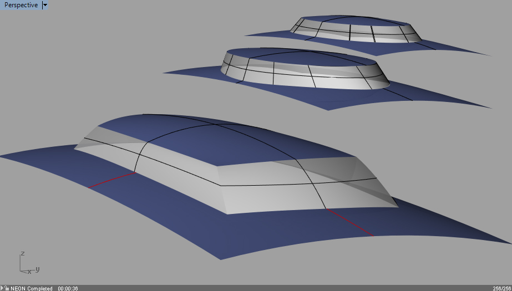512x291 pixels.
Task: Click the 256/256 pass counter
Action: 502,288
